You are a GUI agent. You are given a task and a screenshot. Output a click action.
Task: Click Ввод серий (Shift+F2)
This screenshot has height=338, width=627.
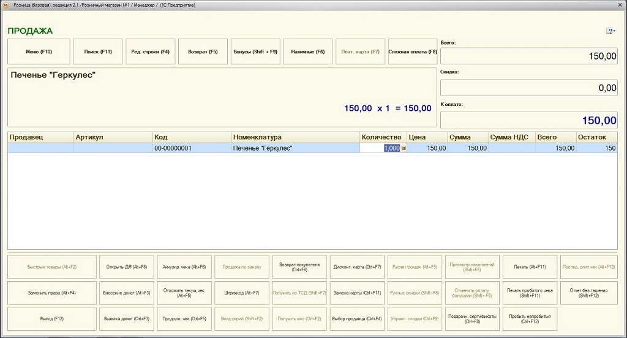click(241, 319)
